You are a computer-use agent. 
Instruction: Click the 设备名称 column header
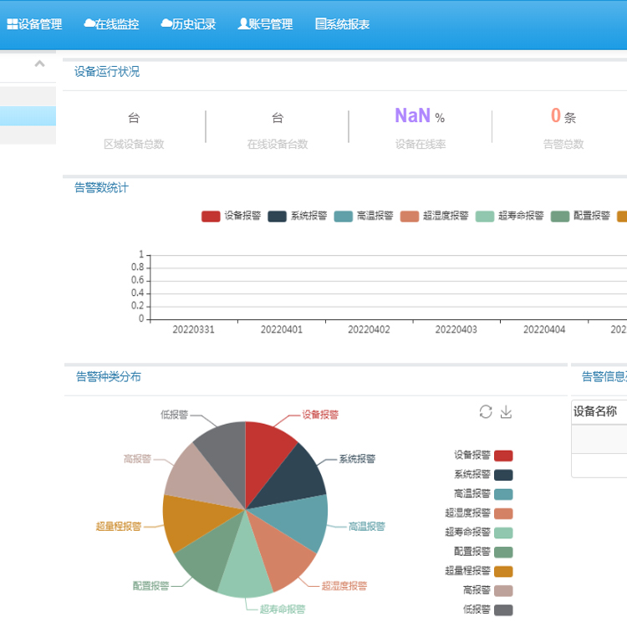[595, 411]
